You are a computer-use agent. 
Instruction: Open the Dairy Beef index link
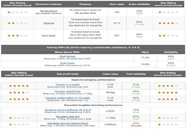pyautogui.click(x=48, y=36)
